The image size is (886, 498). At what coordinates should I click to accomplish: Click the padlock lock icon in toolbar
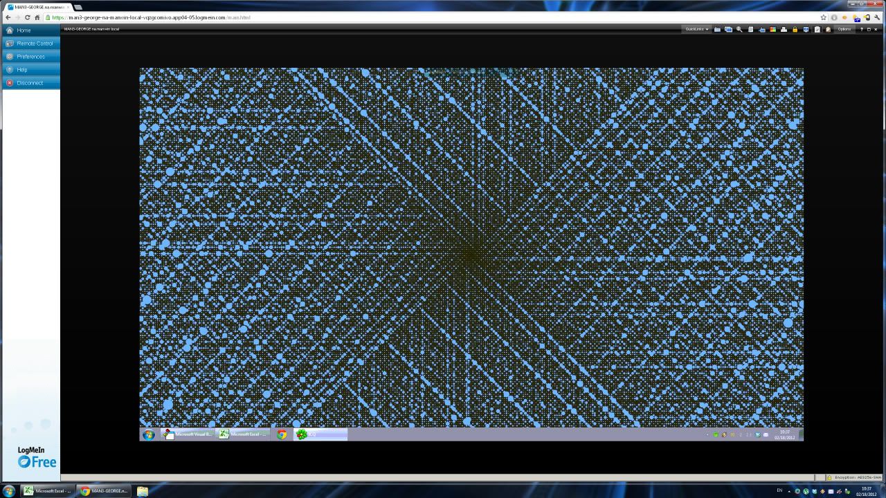point(795,29)
